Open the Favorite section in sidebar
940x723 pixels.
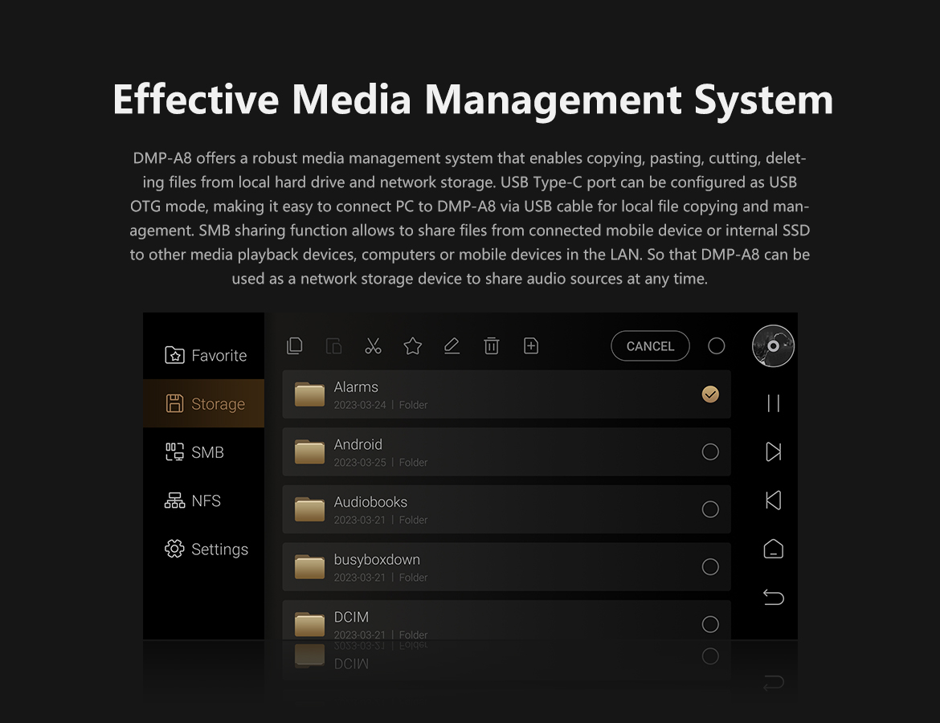coord(206,355)
